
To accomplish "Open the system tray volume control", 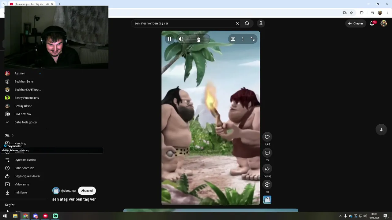I will [x=365, y=216].
